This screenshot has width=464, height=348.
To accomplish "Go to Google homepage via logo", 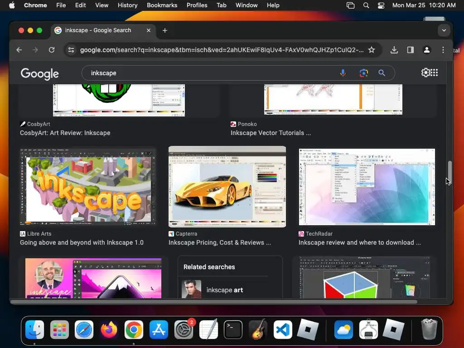I will pos(40,74).
